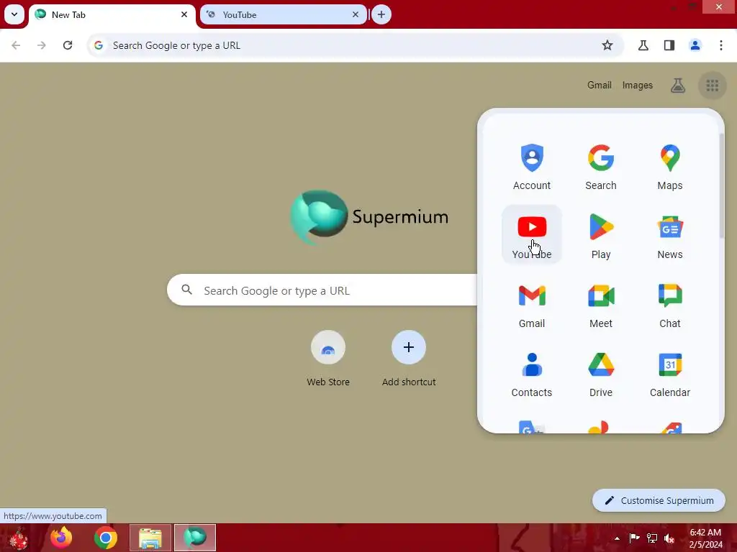Launch YouTube from the apps grid
This screenshot has height=552, width=737.
click(x=532, y=235)
